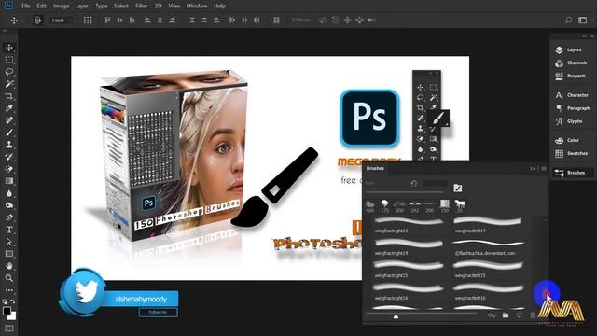Click the background color swatch

[13, 316]
